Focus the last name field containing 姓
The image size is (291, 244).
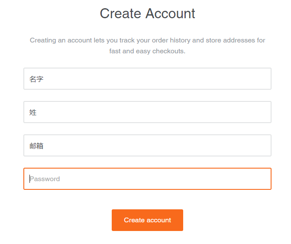point(147,112)
